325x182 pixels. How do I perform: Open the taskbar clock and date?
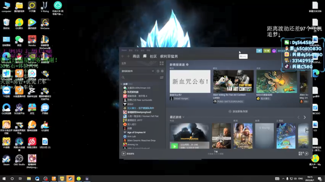point(310,178)
